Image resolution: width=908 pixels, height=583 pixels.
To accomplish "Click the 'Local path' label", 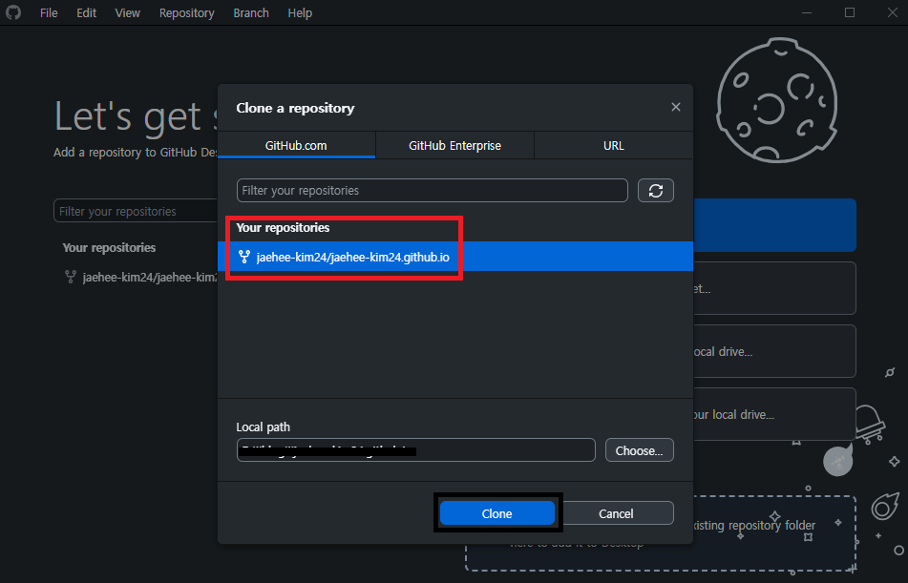I will (263, 427).
